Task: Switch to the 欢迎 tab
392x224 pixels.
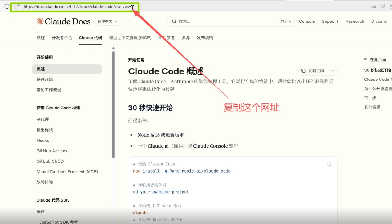Action: [41, 38]
